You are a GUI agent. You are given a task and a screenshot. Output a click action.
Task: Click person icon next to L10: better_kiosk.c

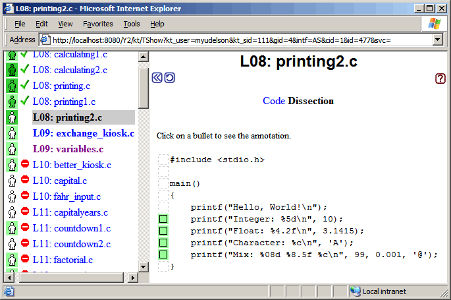(x=12, y=165)
